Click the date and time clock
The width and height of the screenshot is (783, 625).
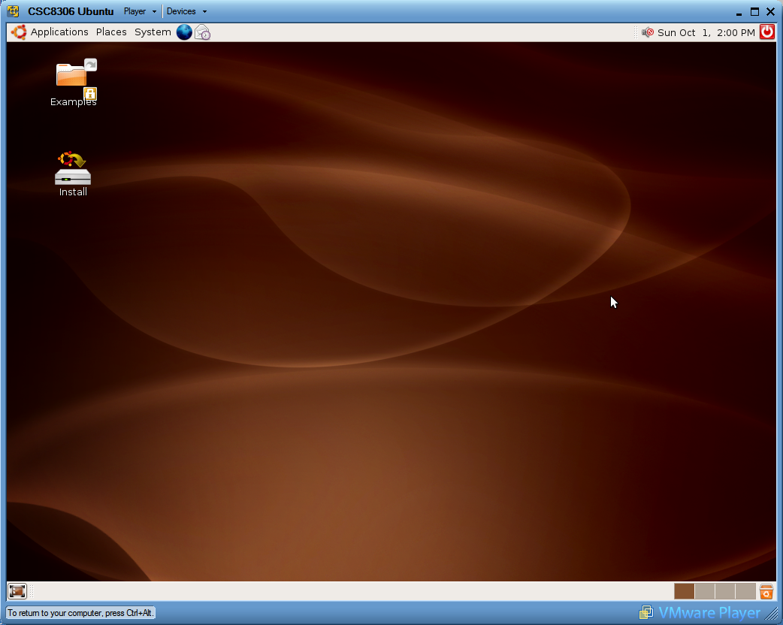point(706,32)
